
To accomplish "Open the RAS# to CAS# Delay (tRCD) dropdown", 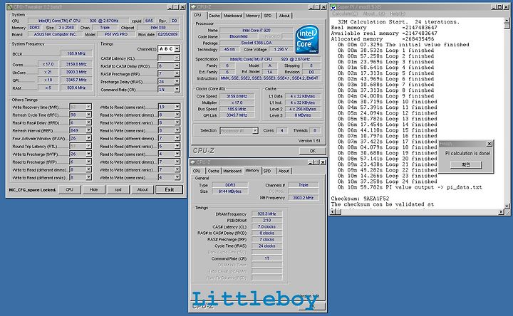I will tap(177, 65).
